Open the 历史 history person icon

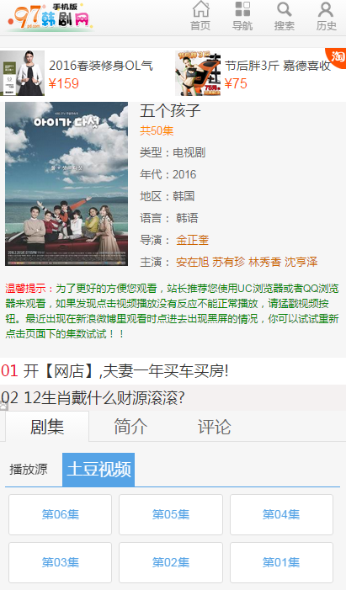click(326, 9)
